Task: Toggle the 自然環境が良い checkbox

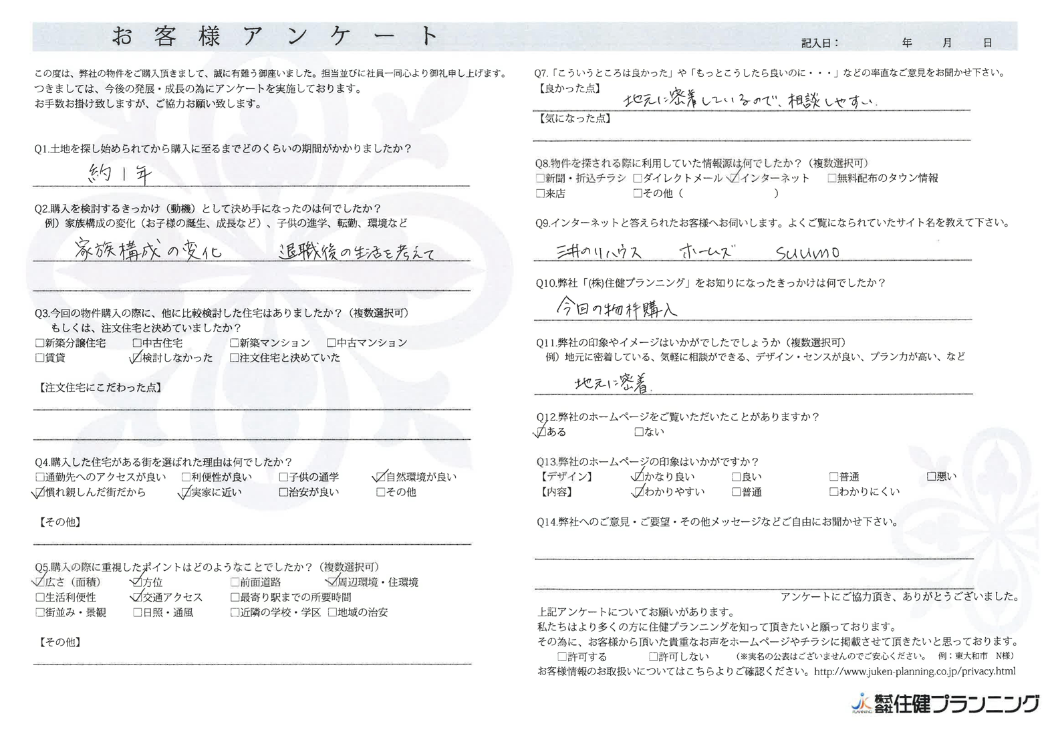Action: (x=381, y=477)
